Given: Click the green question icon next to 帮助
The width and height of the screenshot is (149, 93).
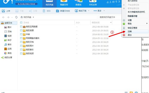Looking at the screenshot, I should [x=124, y=24].
